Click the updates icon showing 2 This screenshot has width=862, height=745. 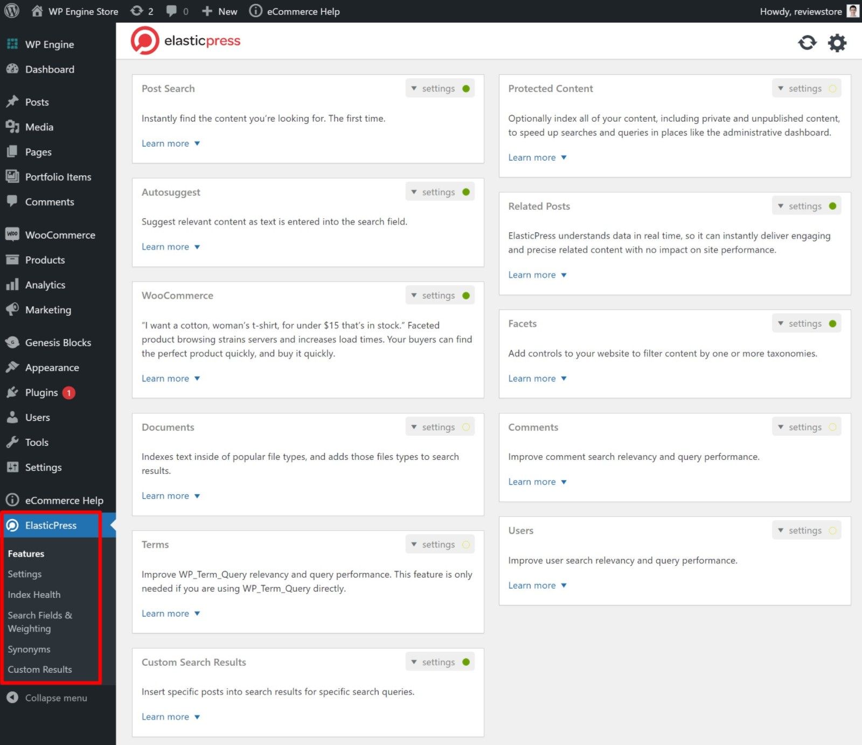click(x=137, y=11)
